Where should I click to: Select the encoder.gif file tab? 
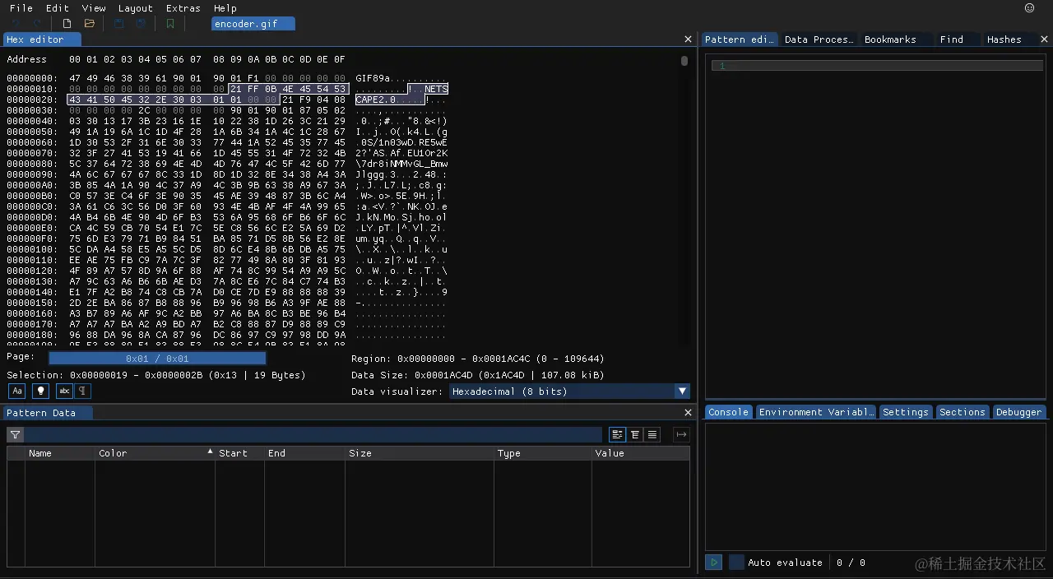(x=253, y=24)
